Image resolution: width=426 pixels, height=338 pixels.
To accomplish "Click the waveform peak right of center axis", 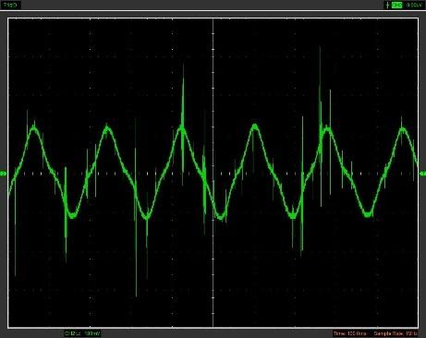I will (255, 127).
